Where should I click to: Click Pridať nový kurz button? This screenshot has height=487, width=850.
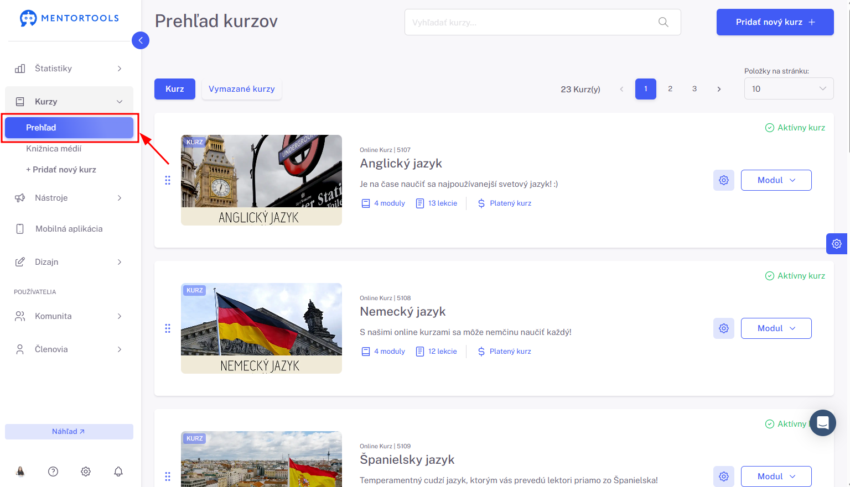pos(775,22)
